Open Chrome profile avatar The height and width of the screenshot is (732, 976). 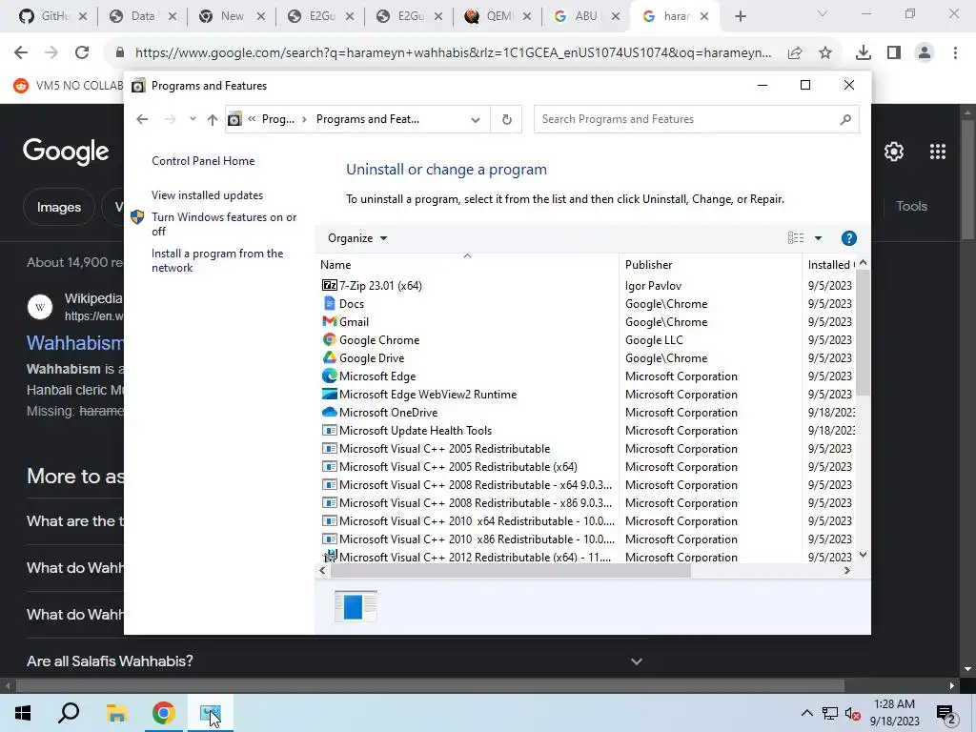(925, 53)
